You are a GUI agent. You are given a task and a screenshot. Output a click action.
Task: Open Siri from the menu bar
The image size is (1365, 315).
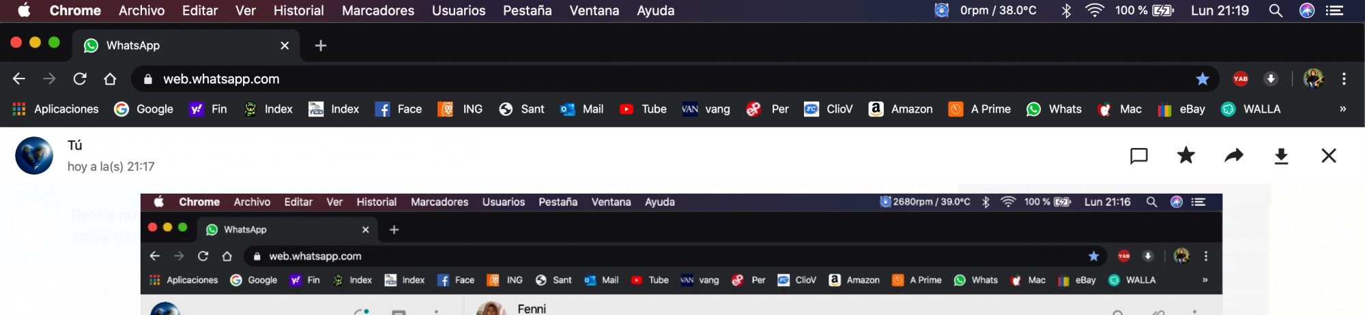point(1307,10)
